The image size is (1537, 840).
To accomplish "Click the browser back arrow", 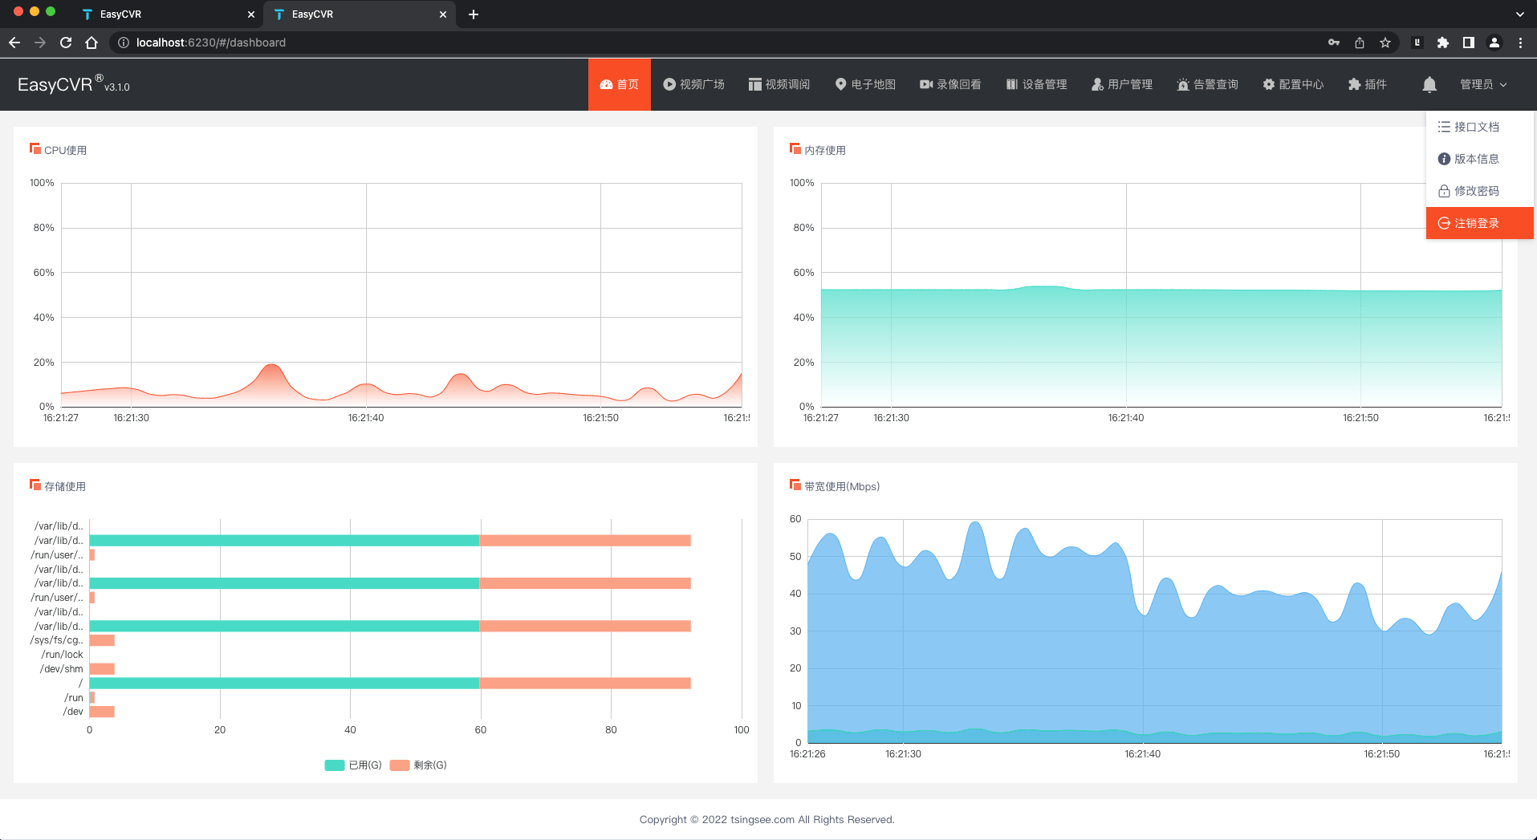I will tap(14, 43).
